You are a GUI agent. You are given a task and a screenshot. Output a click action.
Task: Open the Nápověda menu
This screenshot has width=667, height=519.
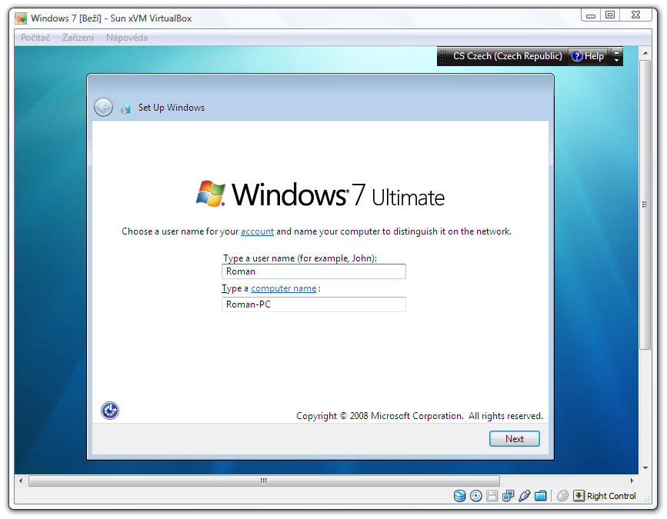click(x=127, y=38)
